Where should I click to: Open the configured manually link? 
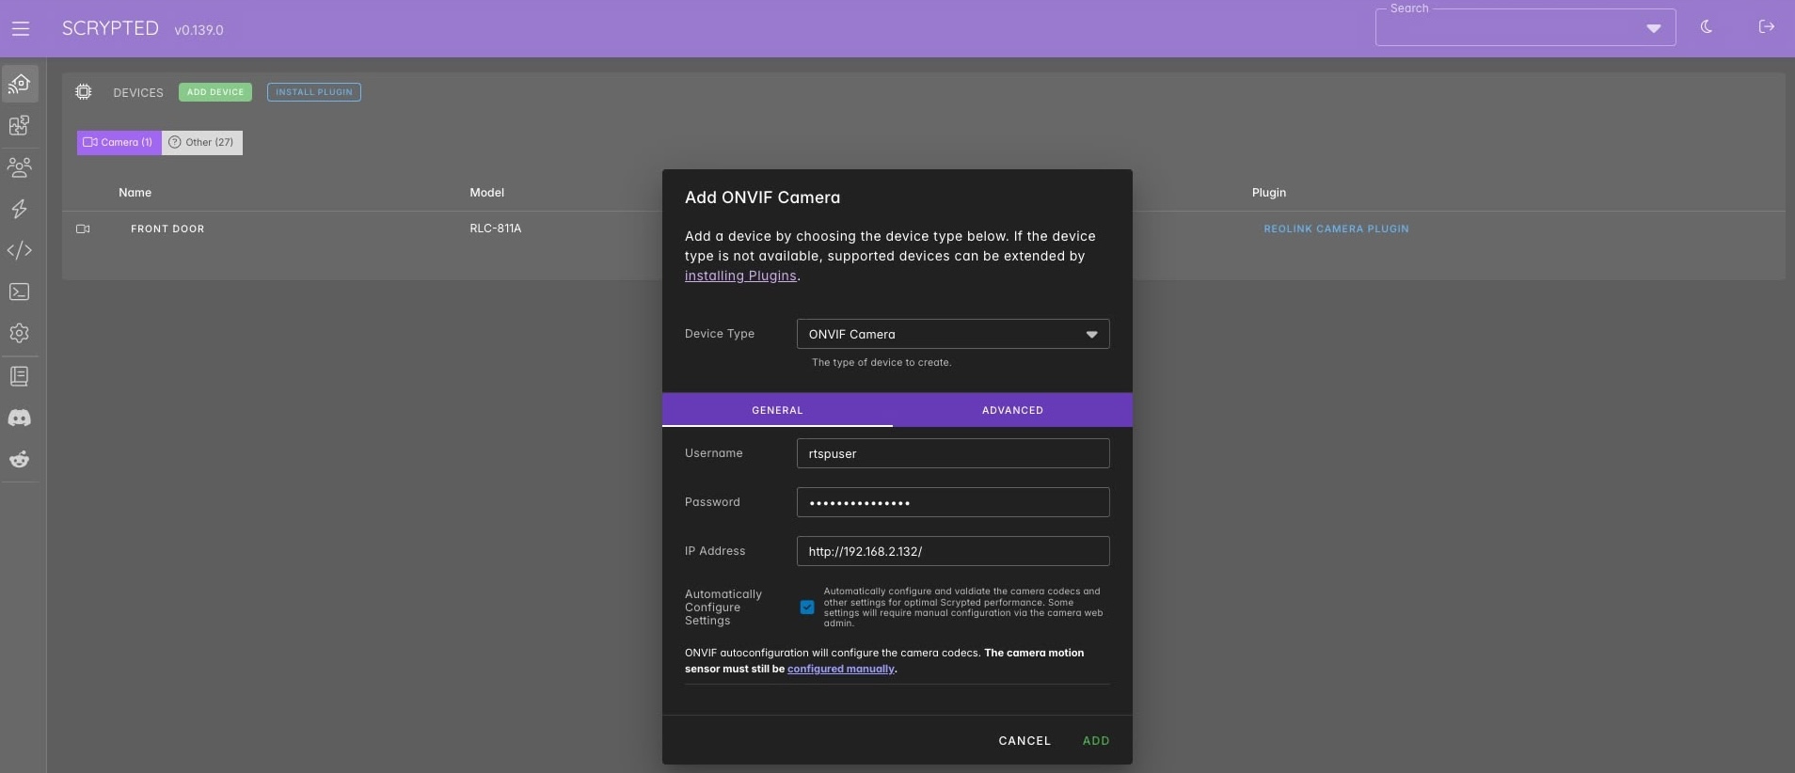point(841,669)
